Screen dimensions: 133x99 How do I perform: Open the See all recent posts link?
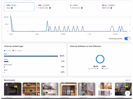click(x=128, y=80)
